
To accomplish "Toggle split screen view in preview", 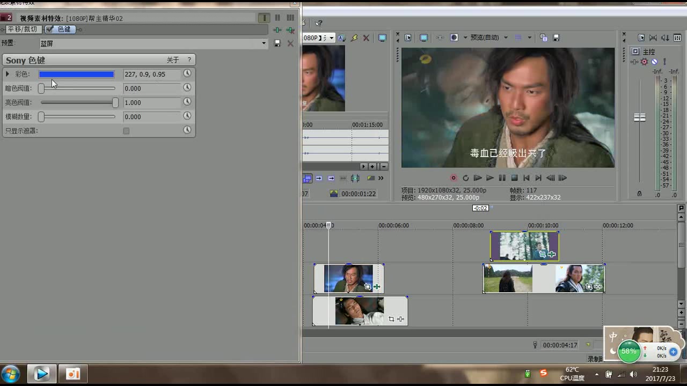I will click(454, 38).
